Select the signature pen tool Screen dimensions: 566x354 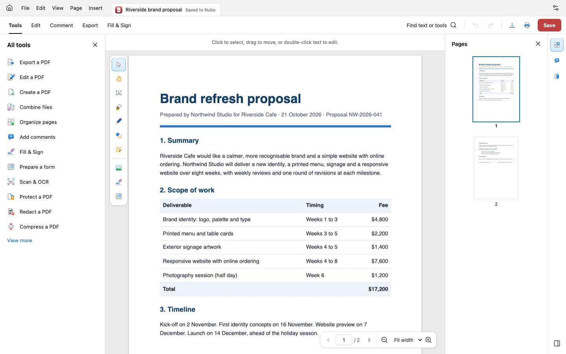click(x=119, y=182)
